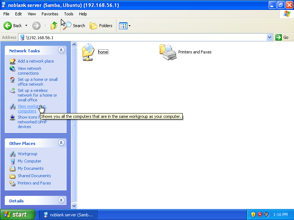
Task: Toggle the Folders pane button
Action: tap(101, 26)
